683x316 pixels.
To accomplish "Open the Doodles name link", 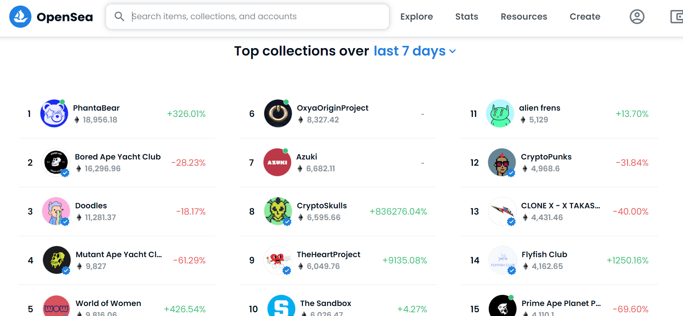I will pos(91,206).
